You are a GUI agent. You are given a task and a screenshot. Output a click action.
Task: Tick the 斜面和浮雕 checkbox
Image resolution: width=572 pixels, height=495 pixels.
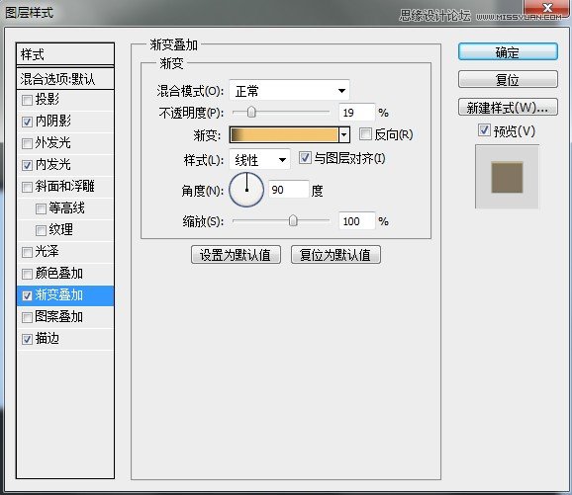[27, 187]
